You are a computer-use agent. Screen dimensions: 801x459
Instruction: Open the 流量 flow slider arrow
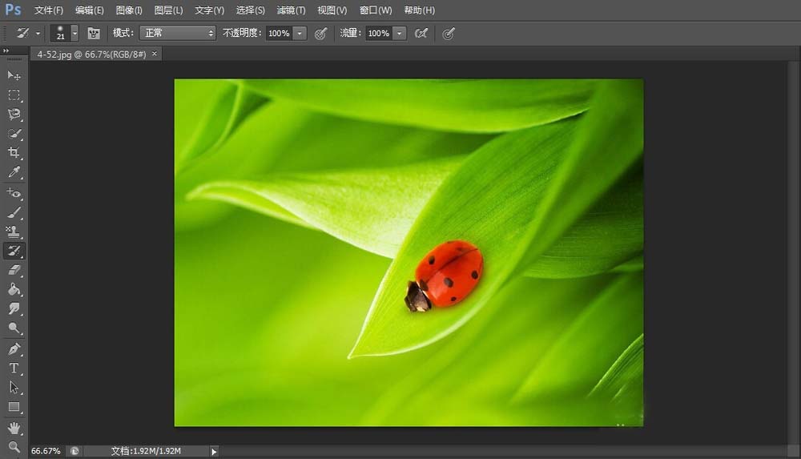pos(400,33)
